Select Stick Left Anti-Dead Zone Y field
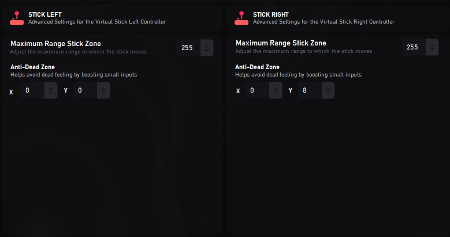 pyautogui.click(x=84, y=91)
